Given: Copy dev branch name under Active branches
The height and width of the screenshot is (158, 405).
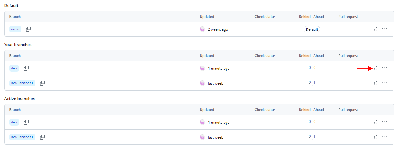Looking at the screenshot, I should click(26, 122).
